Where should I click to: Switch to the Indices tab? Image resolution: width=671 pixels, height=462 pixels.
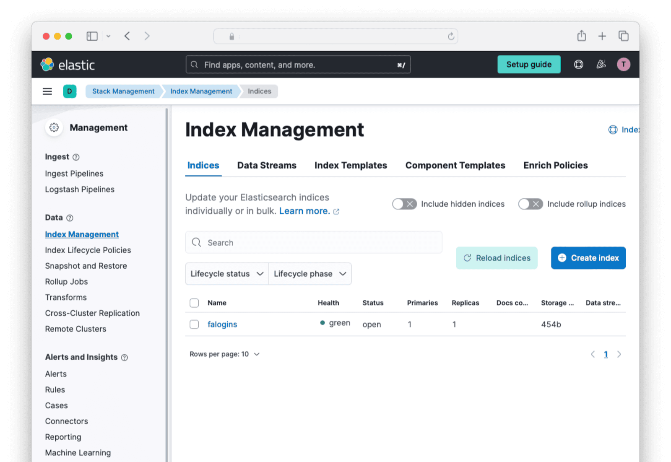(203, 166)
